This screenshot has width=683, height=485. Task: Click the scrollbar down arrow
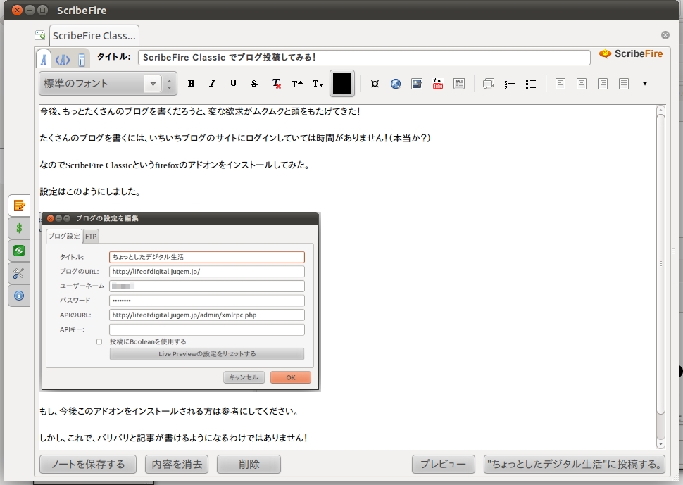[660, 444]
